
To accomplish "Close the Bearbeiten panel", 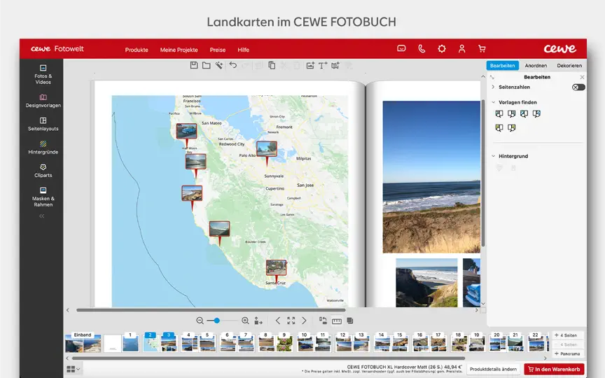I will [582, 77].
